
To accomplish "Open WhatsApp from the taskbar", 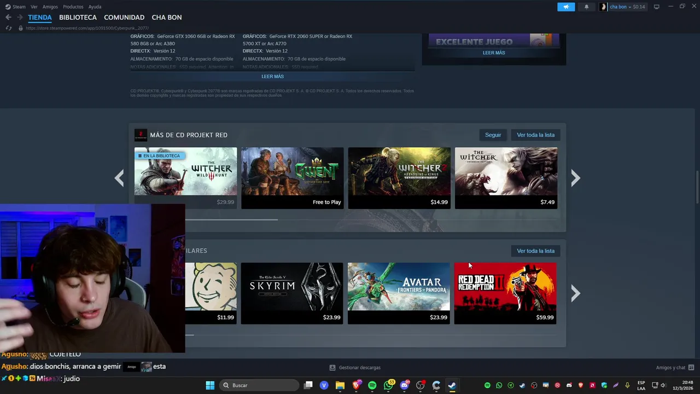I will tap(389, 385).
